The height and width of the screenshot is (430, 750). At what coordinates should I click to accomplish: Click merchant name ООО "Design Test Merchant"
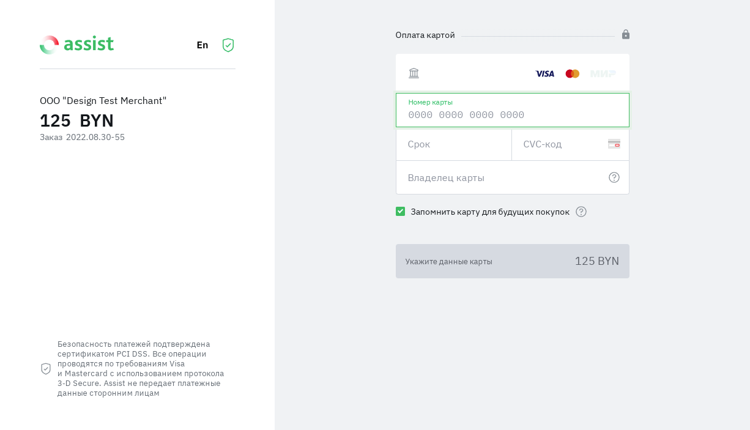click(x=103, y=101)
